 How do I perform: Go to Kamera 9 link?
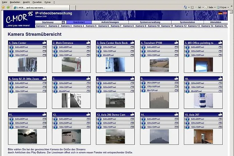coord(141,26)
